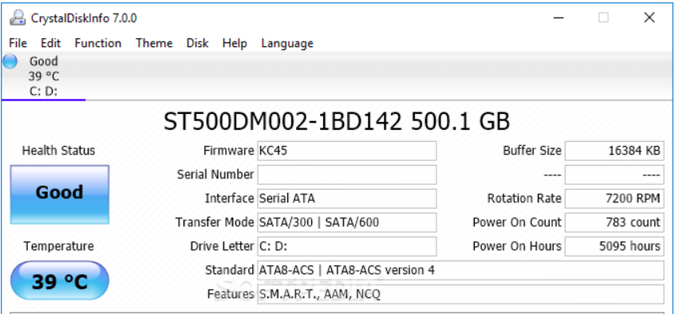The width and height of the screenshot is (675, 314).
Task: Click the Firmware field showing KC45
Action: (347, 151)
